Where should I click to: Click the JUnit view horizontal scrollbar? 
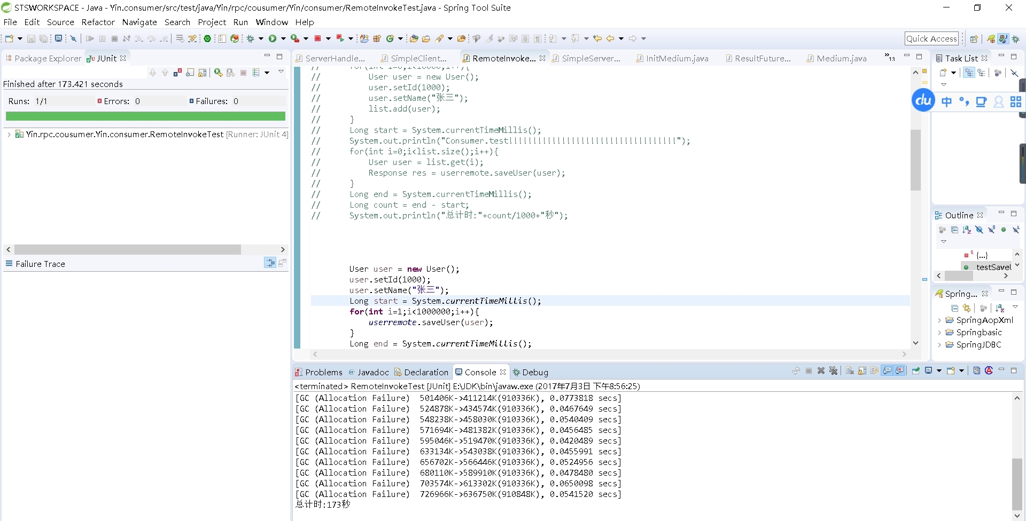coord(128,249)
